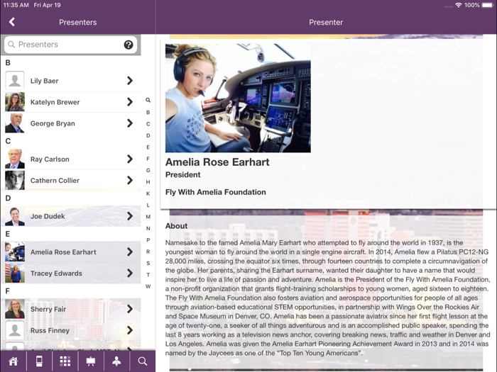This screenshot has width=497, height=372.
Task: Tap the search magnifier in bottom toolbar
Action: tap(143, 361)
